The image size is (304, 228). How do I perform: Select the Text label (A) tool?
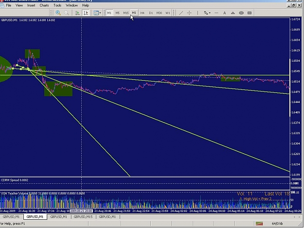tap(225, 13)
